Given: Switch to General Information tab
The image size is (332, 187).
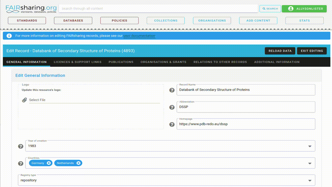Looking at the screenshot, I should pyautogui.click(x=26, y=62).
